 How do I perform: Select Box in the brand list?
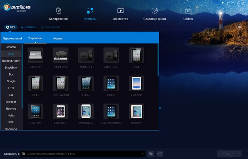(x=11, y=74)
